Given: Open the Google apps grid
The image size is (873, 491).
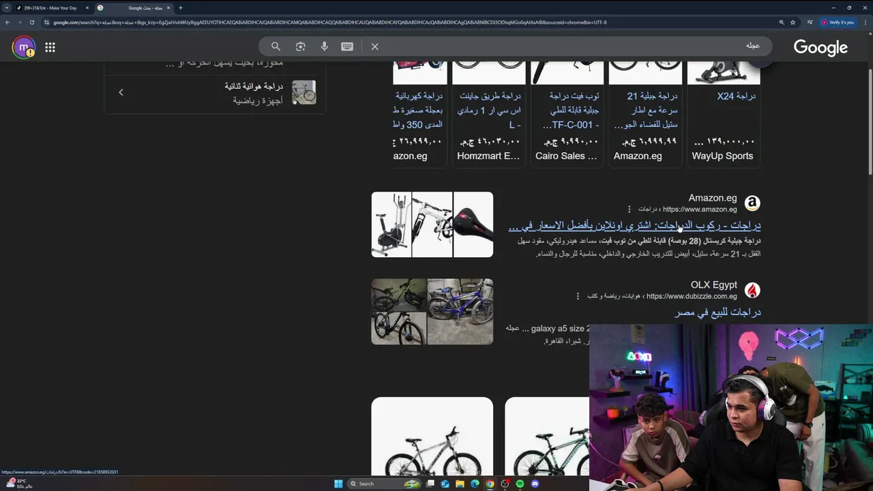Looking at the screenshot, I should pyautogui.click(x=50, y=47).
